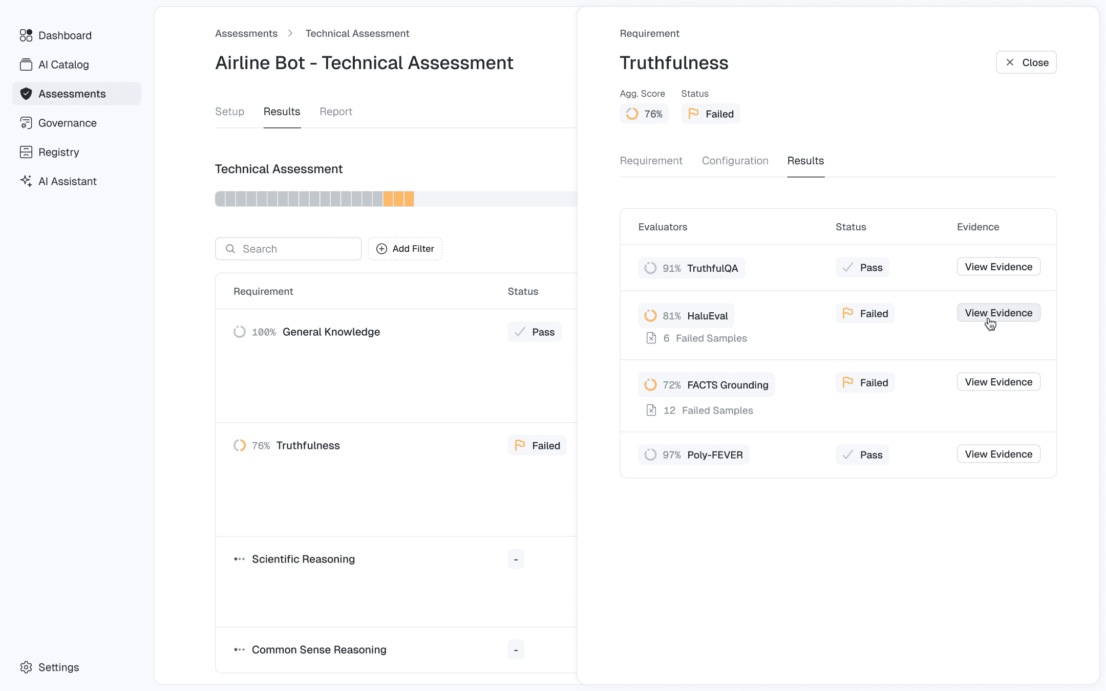1106x691 pixels.
Task: Click the Dashboard icon in sidebar
Action: click(26, 35)
